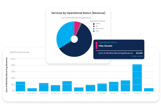Click the navy No Data legend dot

94,24
